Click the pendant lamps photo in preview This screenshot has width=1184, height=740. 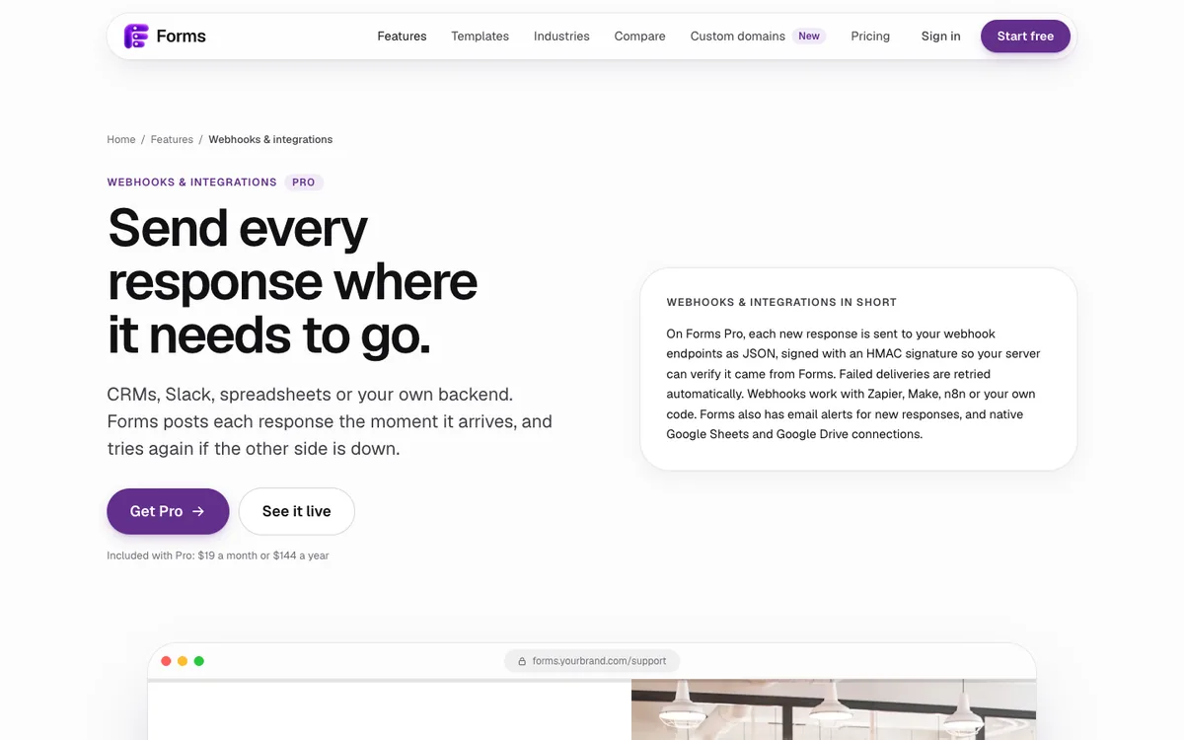tap(834, 710)
